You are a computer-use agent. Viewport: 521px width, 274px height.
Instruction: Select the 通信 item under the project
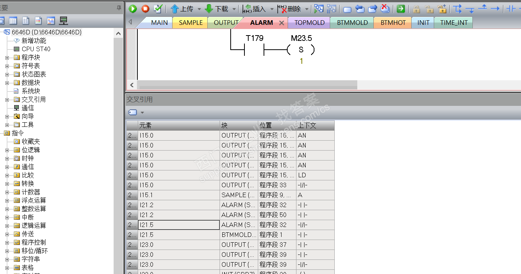pyautogui.click(x=28, y=108)
